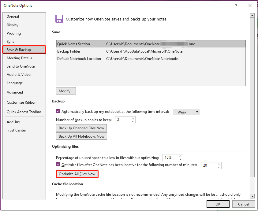Open the 1 Week backup interval dropdown

click(x=186, y=112)
